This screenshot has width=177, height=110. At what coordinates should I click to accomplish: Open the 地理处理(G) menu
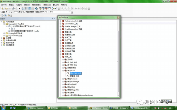coord(37,5)
